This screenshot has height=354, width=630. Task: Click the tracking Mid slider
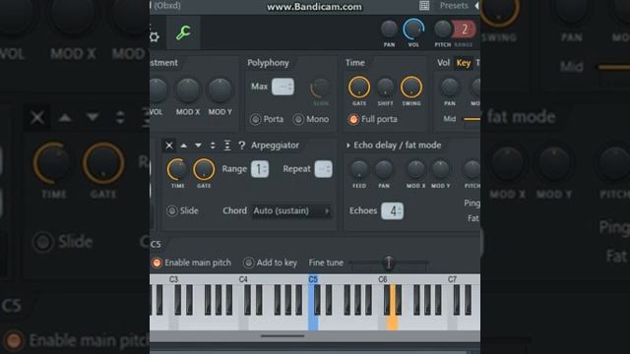(x=472, y=119)
